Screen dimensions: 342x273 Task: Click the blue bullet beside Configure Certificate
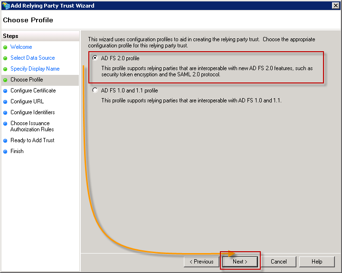5,91
